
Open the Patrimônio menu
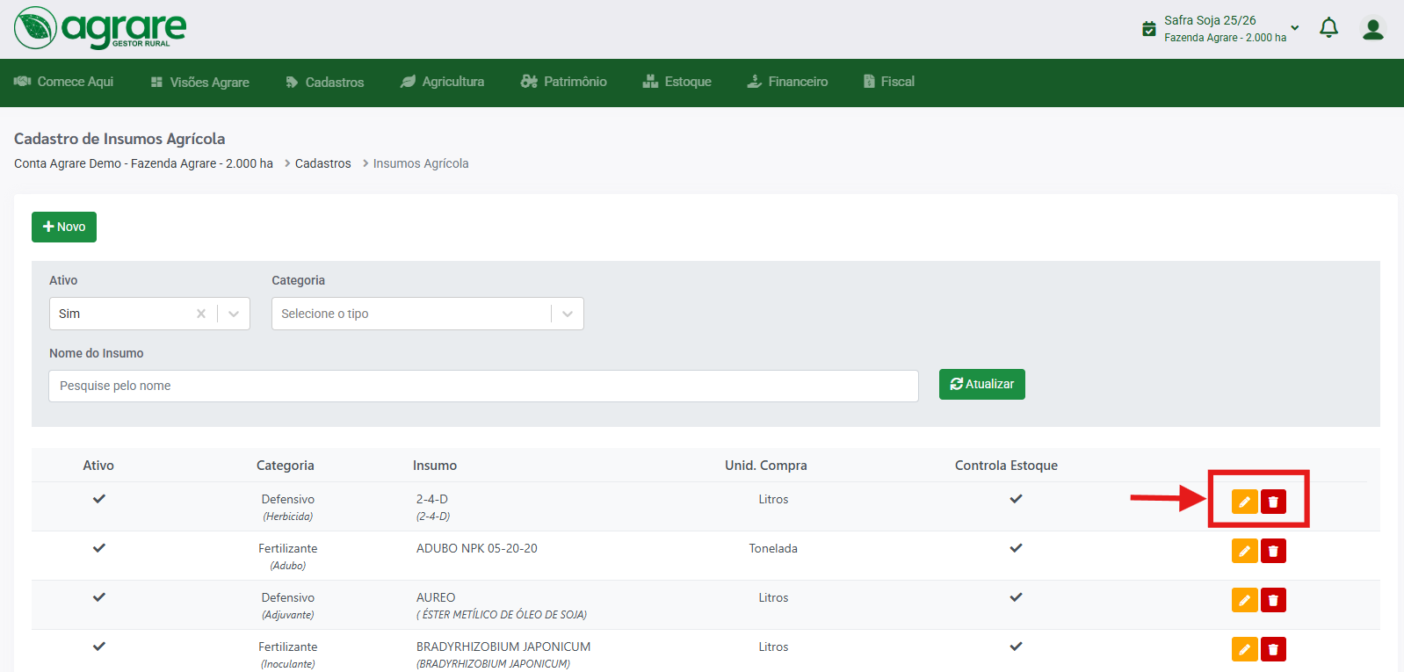(x=563, y=82)
